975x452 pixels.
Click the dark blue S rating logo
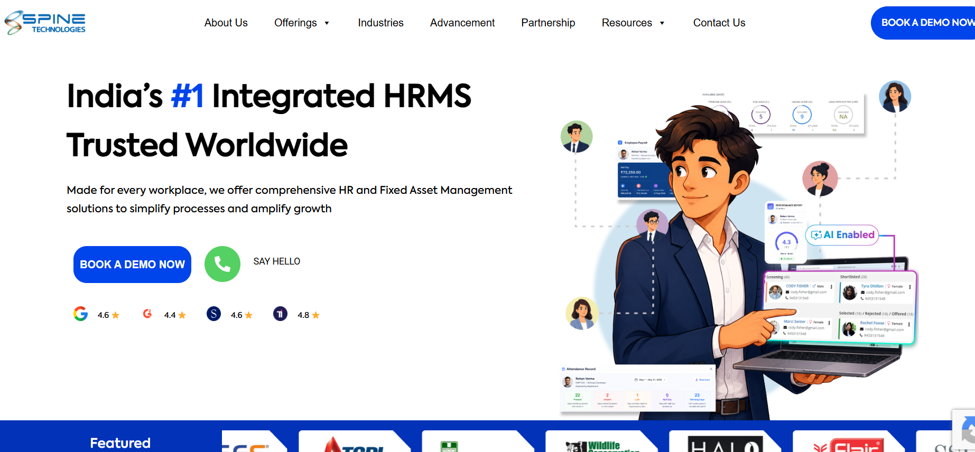pos(213,314)
